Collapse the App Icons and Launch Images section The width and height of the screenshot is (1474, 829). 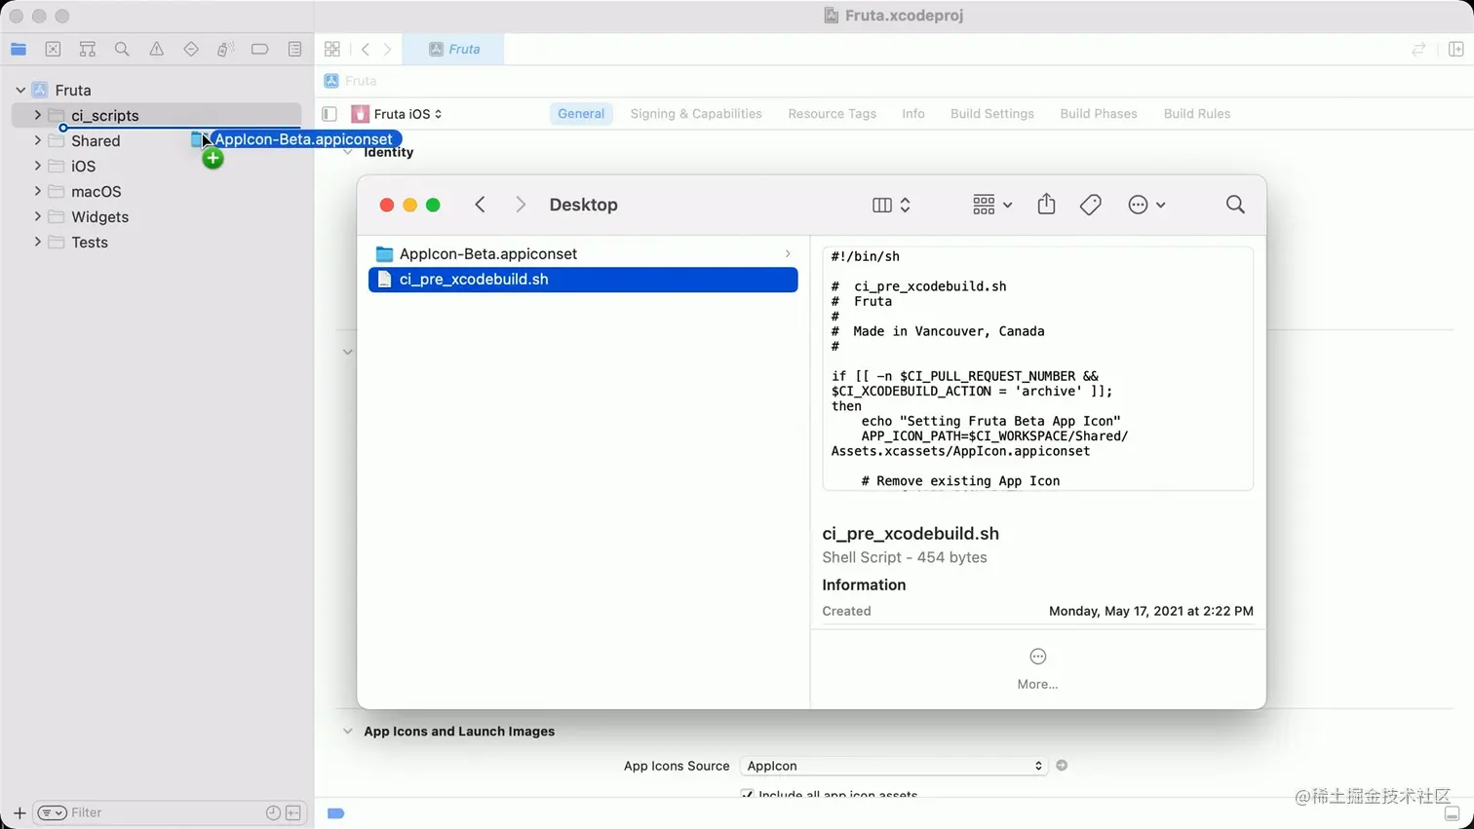coord(348,732)
